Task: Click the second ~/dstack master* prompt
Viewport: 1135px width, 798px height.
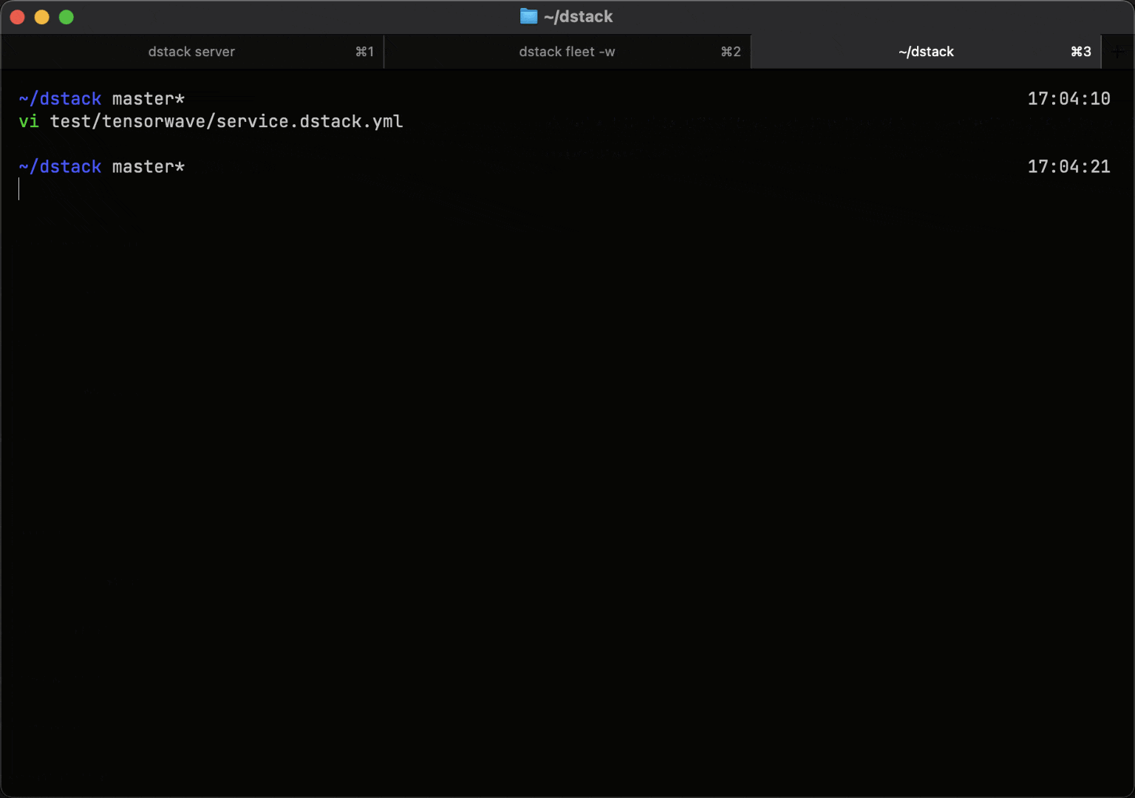Action: point(102,167)
